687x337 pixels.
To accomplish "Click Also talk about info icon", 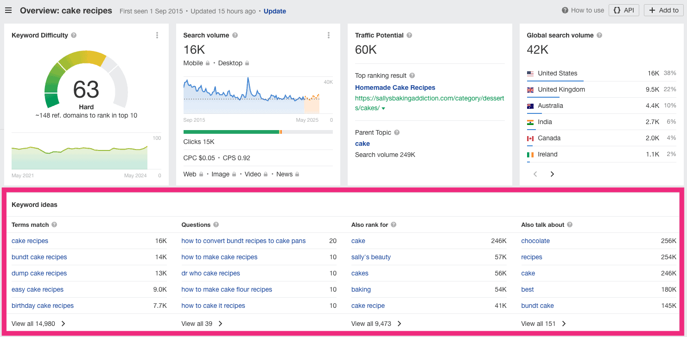I will pyautogui.click(x=570, y=225).
